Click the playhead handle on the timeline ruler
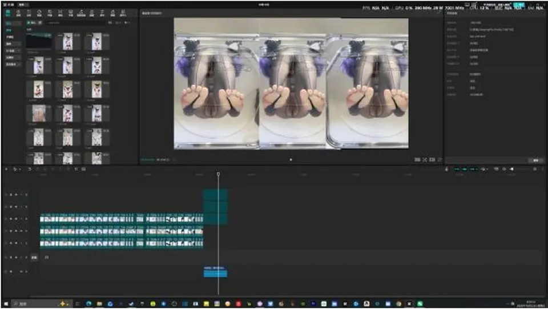Image resolution: width=548 pixels, height=309 pixels. pos(218,174)
